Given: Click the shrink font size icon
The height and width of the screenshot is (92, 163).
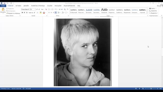Looking at the screenshot, I should (x=39, y=9).
